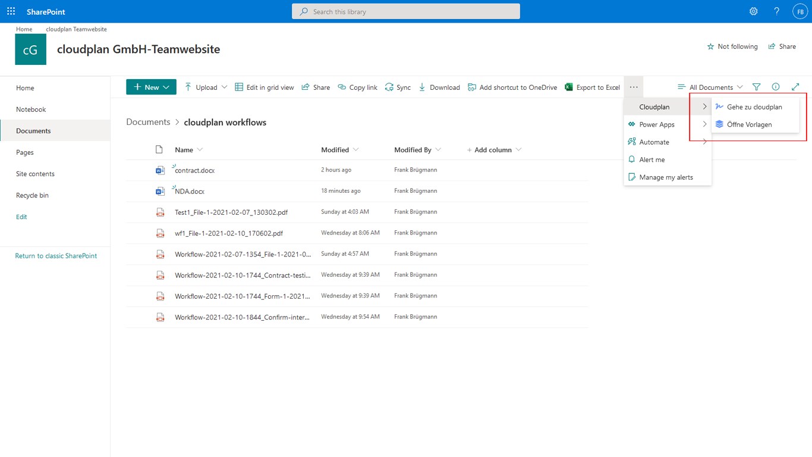Click the Word icon for contract.docx
Image resolution: width=812 pixels, height=457 pixels.
(x=159, y=170)
